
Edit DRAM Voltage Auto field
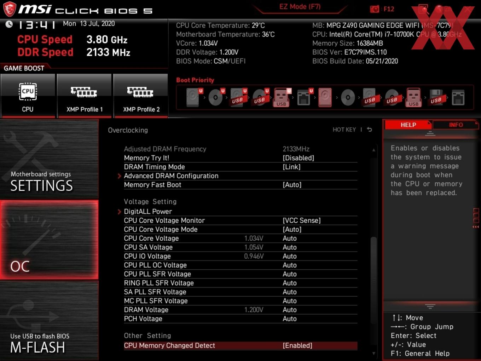point(290,310)
